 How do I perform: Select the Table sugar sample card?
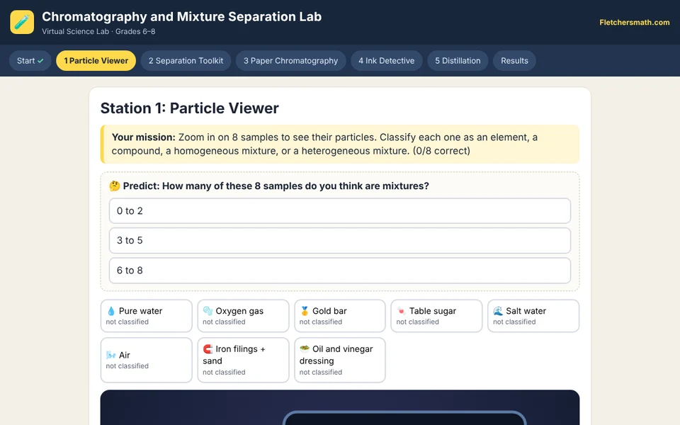tap(436, 316)
